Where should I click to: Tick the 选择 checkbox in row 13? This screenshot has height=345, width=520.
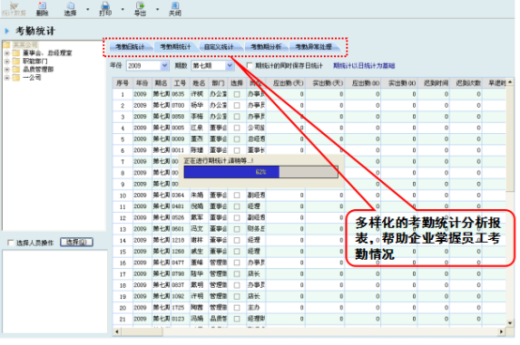pos(237,229)
